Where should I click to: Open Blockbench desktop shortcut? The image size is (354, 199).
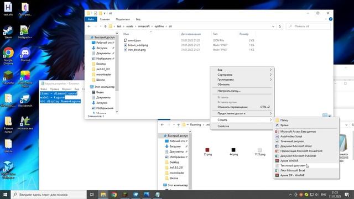coord(25,101)
